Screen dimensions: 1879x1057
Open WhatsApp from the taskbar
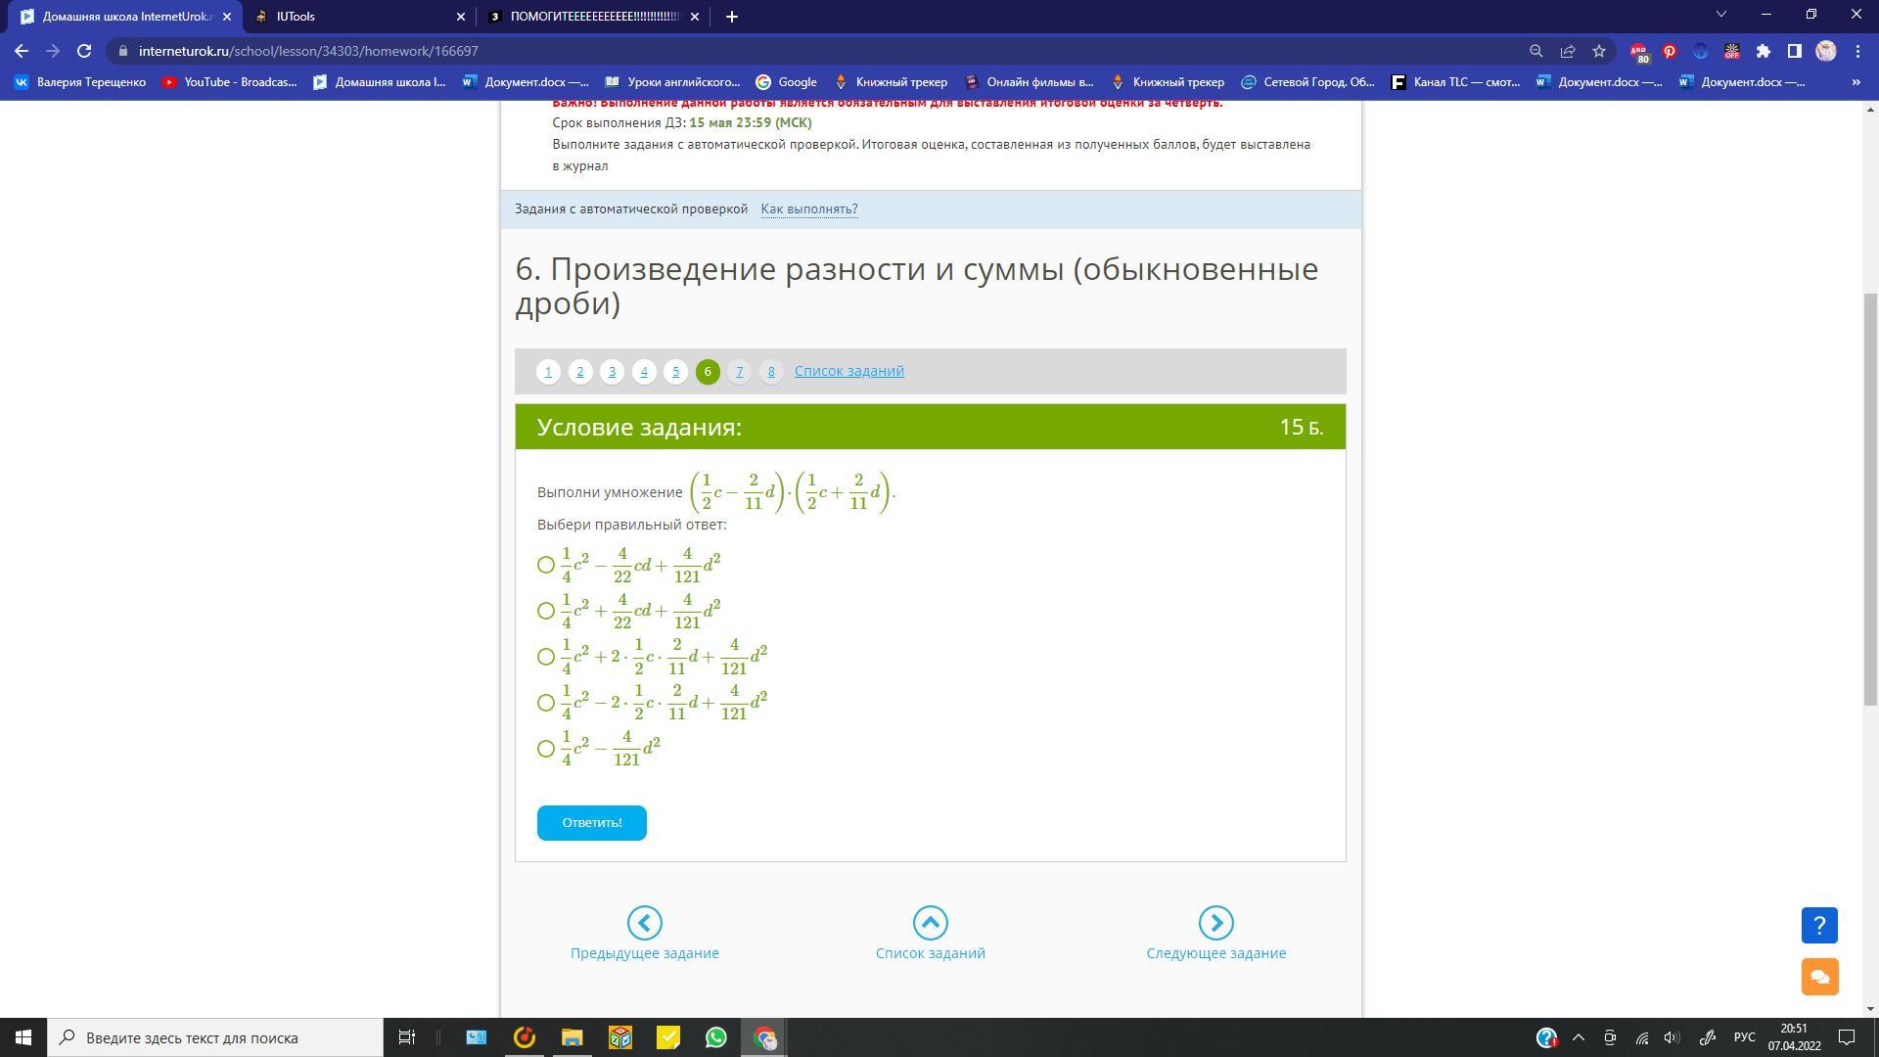click(716, 1037)
